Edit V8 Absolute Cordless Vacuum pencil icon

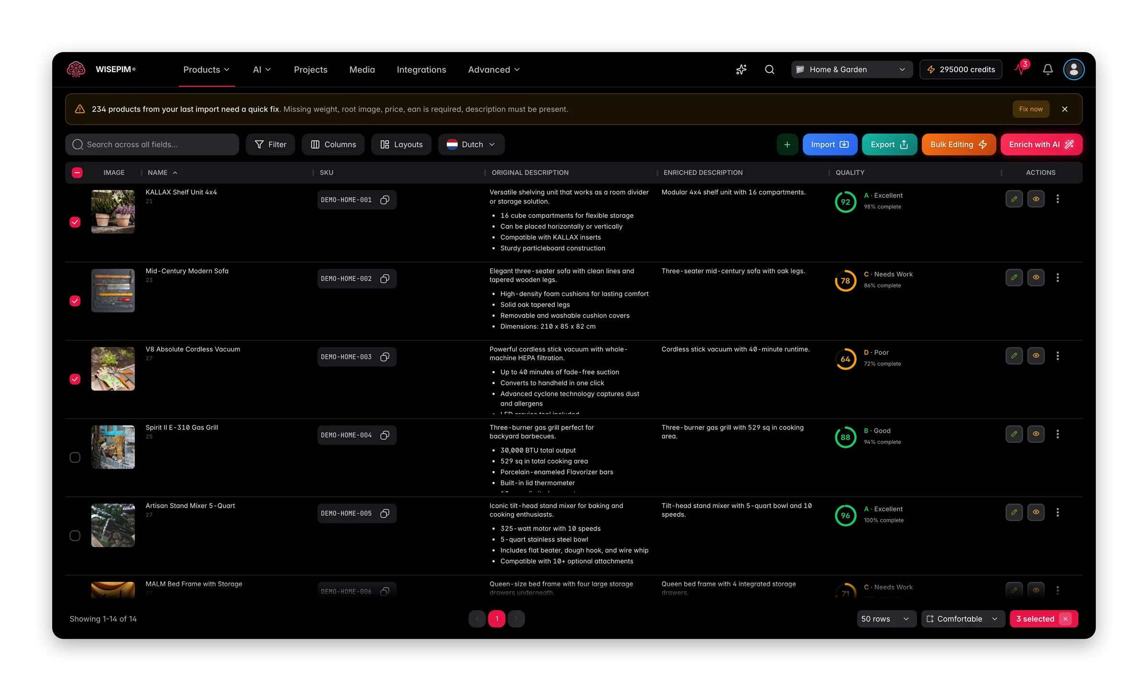[x=1014, y=356]
